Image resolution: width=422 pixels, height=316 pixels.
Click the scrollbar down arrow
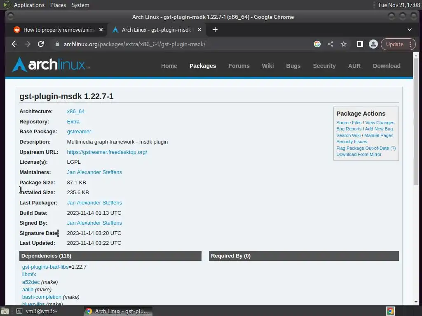pos(416,302)
